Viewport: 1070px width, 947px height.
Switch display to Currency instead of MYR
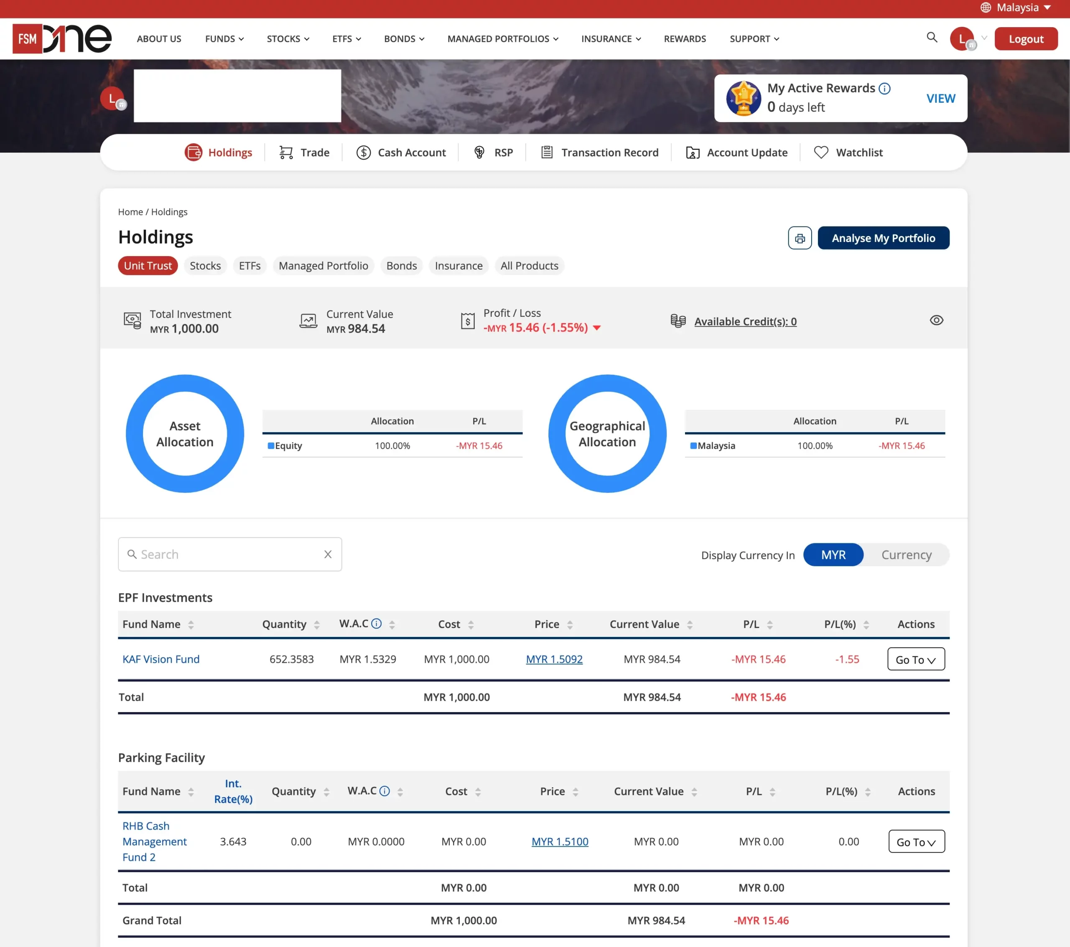pyautogui.click(x=906, y=555)
